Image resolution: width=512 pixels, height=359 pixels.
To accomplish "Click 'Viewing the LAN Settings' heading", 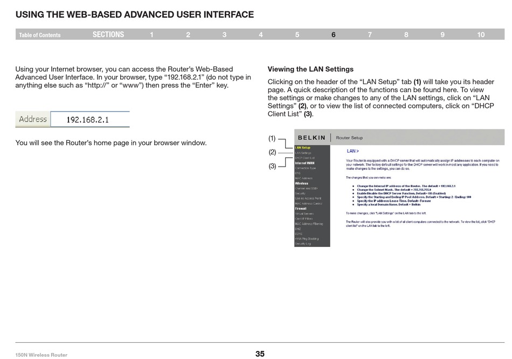I will (x=310, y=69).
